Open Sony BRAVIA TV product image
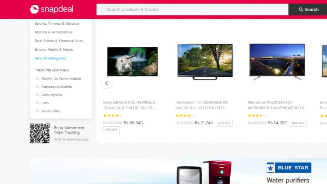This screenshot has width=327, height=184. coord(132,62)
